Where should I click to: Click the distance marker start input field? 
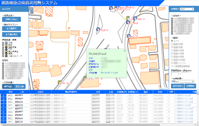coord(175,74)
